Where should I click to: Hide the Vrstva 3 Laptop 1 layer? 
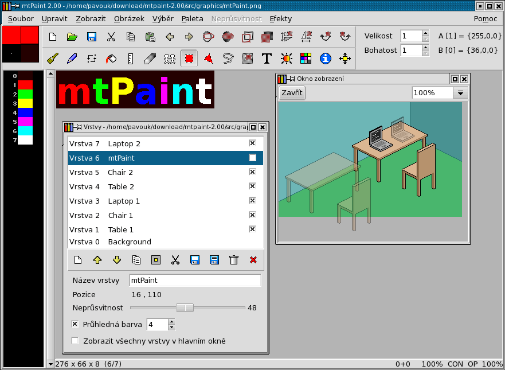[252, 201]
